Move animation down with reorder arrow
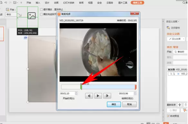 tap(186, 105)
